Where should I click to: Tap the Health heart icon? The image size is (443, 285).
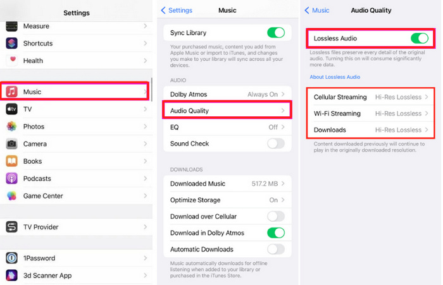[x=11, y=61]
